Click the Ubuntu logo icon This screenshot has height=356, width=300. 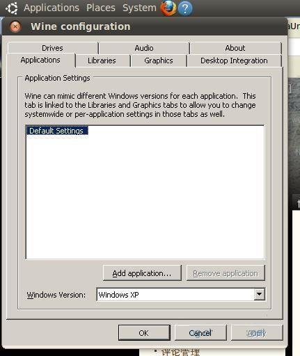pyautogui.click(x=12, y=8)
